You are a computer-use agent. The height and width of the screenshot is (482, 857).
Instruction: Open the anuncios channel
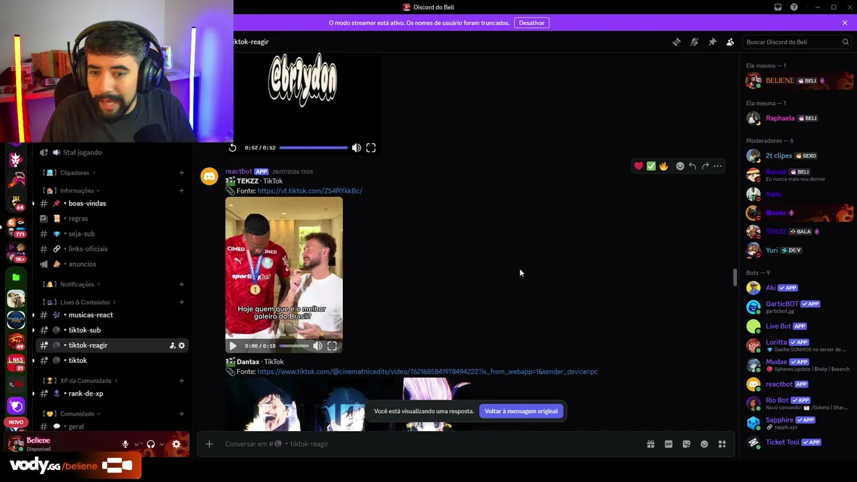pyautogui.click(x=112, y=264)
